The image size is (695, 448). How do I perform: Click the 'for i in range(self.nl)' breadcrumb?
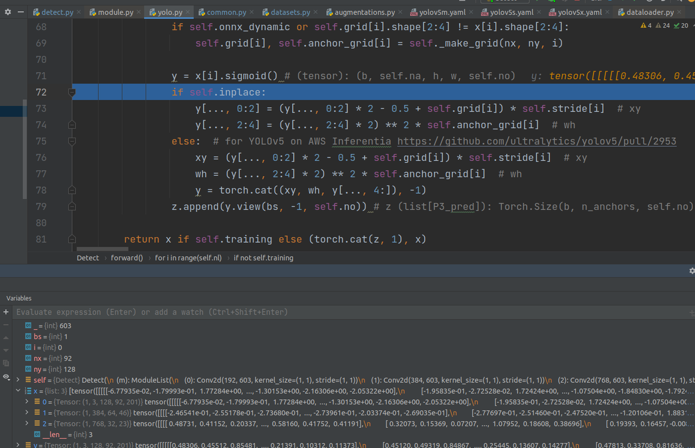pos(188,258)
